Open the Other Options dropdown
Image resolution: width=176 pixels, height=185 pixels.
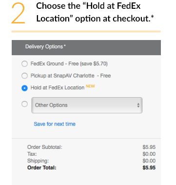87,105
